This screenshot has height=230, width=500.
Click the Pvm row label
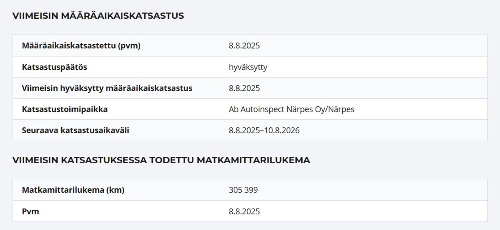[30, 212]
